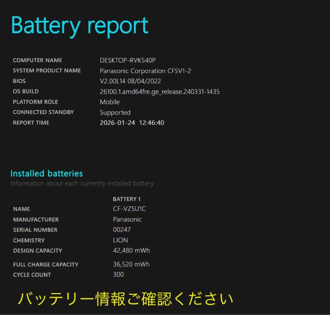Click the BATTERY 1 column header
The width and height of the screenshot is (330, 315).
(x=127, y=199)
